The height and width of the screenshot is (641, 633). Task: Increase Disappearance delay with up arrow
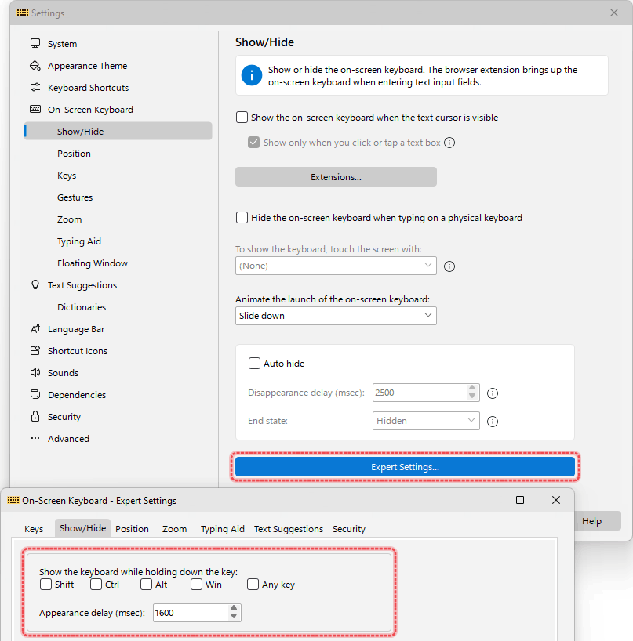[472, 388]
